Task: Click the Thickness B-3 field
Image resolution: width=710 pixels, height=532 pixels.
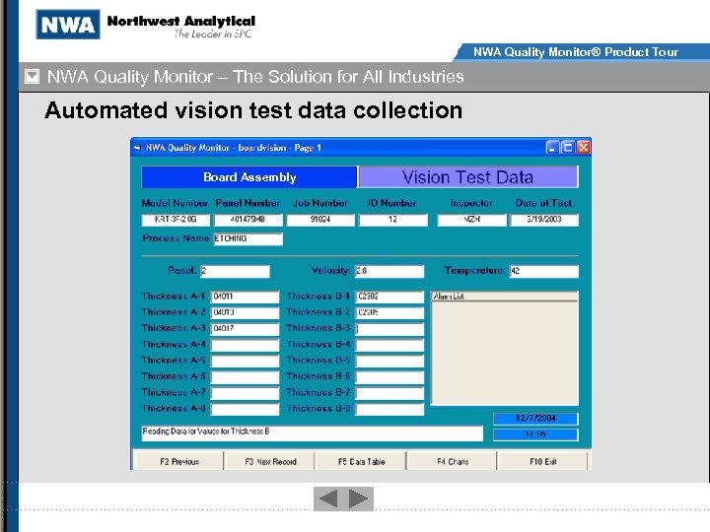Action: pyautogui.click(x=390, y=329)
